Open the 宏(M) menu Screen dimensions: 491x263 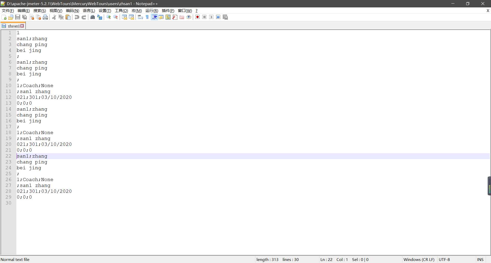(137, 11)
